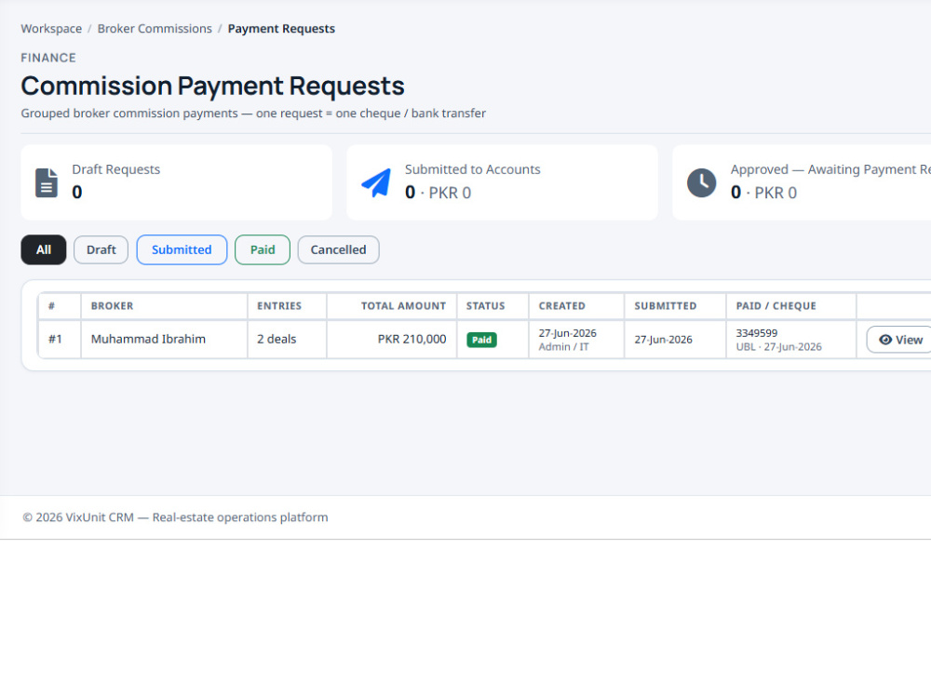Show only Submitted requests
This screenshot has height=698, width=931.
(182, 249)
